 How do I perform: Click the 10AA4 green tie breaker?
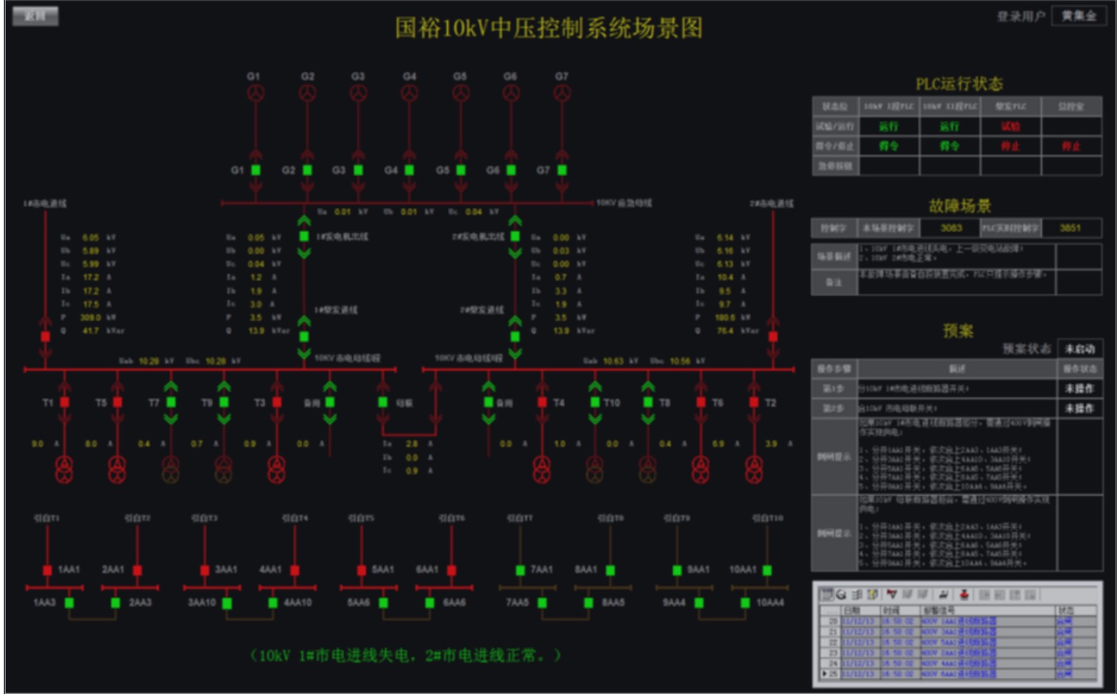[745, 603]
